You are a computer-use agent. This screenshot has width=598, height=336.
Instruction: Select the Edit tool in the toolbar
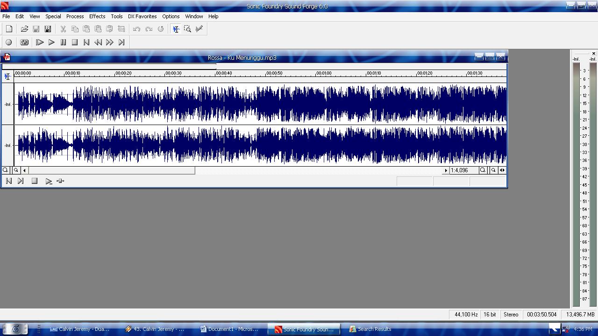tap(176, 29)
